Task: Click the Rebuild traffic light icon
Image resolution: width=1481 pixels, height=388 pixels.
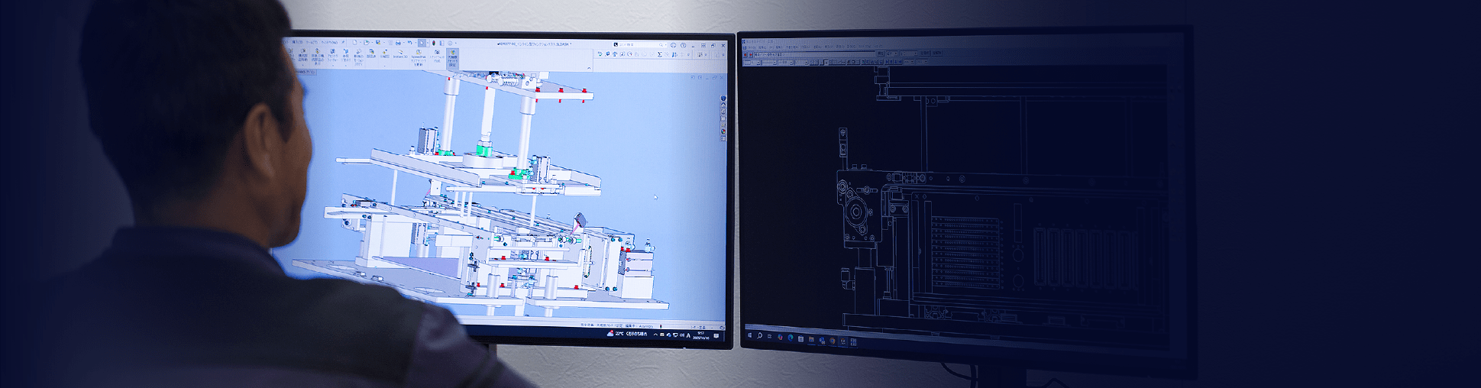Action: 434,43
